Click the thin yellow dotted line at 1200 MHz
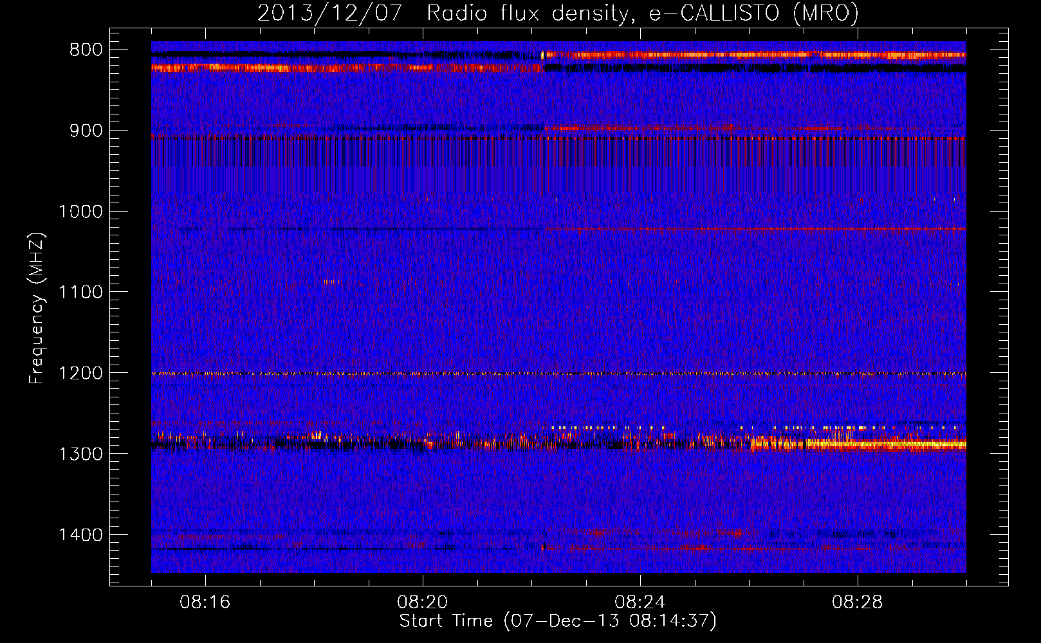 (558, 374)
